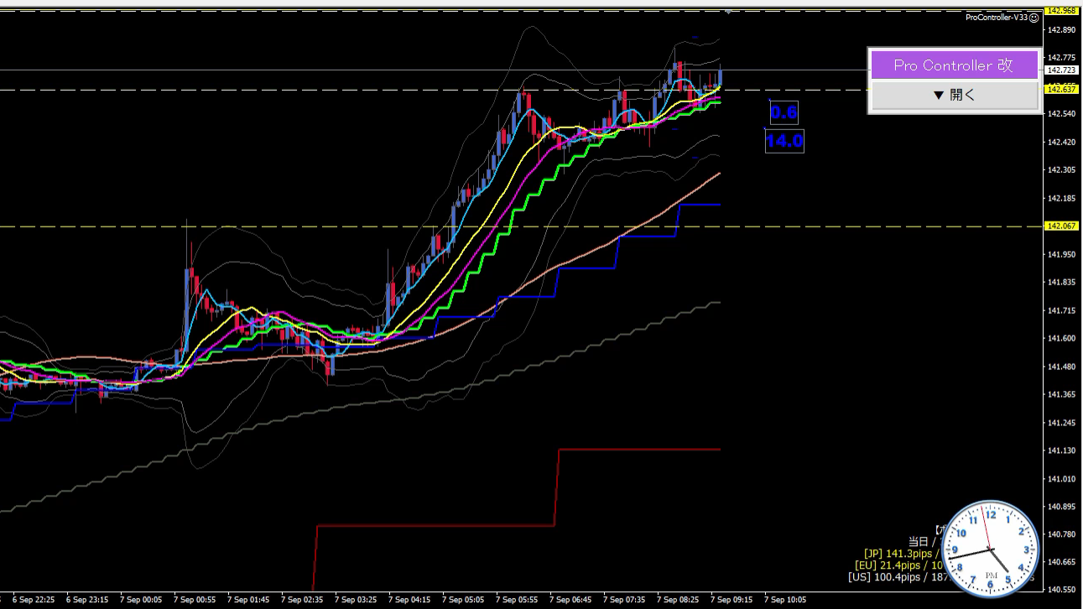
Task: Click the [JP] 141.3pips range text
Action: coord(903,554)
